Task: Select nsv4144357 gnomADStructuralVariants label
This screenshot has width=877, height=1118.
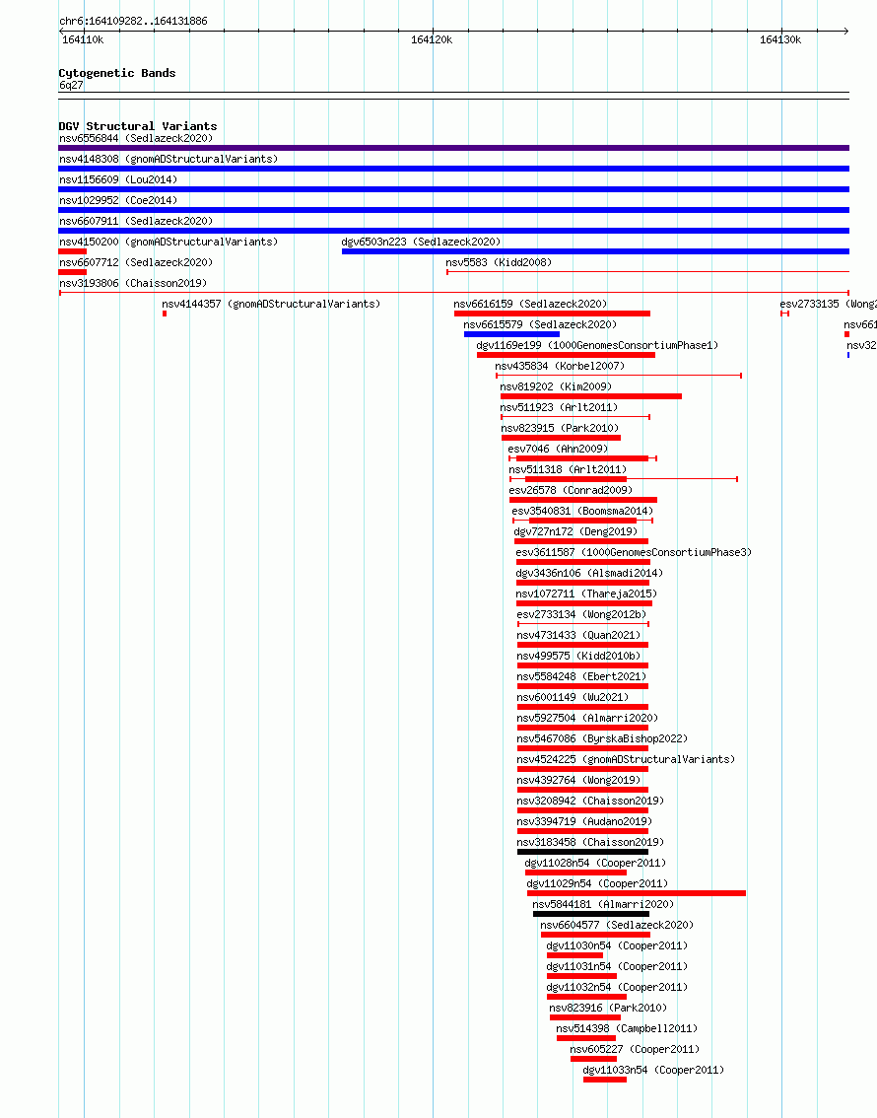Action: (271, 304)
